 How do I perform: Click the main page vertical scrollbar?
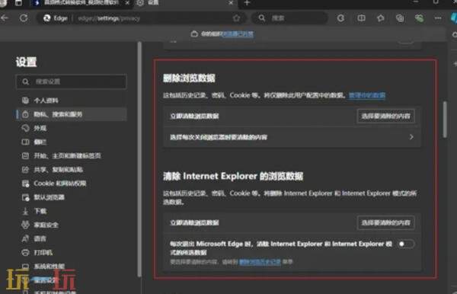tap(445, 120)
